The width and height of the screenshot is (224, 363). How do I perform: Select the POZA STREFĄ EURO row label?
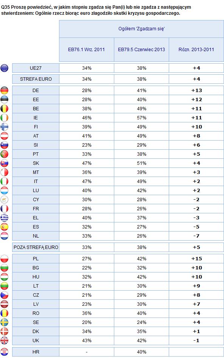[36, 247]
